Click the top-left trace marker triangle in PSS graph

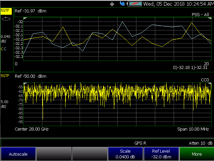click(25, 18)
